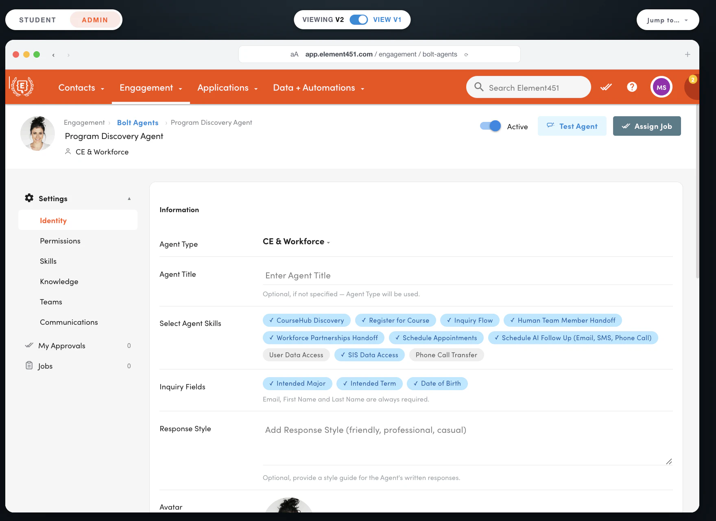Open Jobs in the sidebar
Screen dimensions: 716x521
78,366
